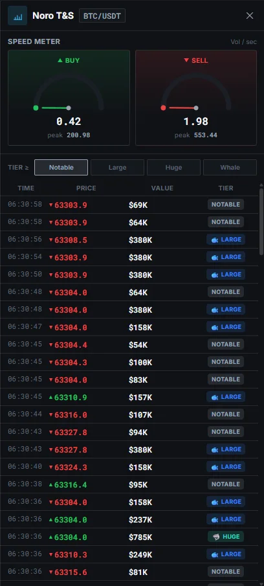Click the price 63315.6
Viewport: 264px width, 586px height.
[x=71, y=572]
